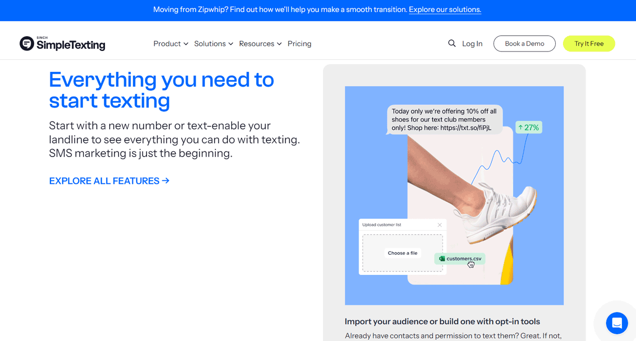Click the Log In link
The width and height of the screenshot is (636, 341).
[472, 44]
